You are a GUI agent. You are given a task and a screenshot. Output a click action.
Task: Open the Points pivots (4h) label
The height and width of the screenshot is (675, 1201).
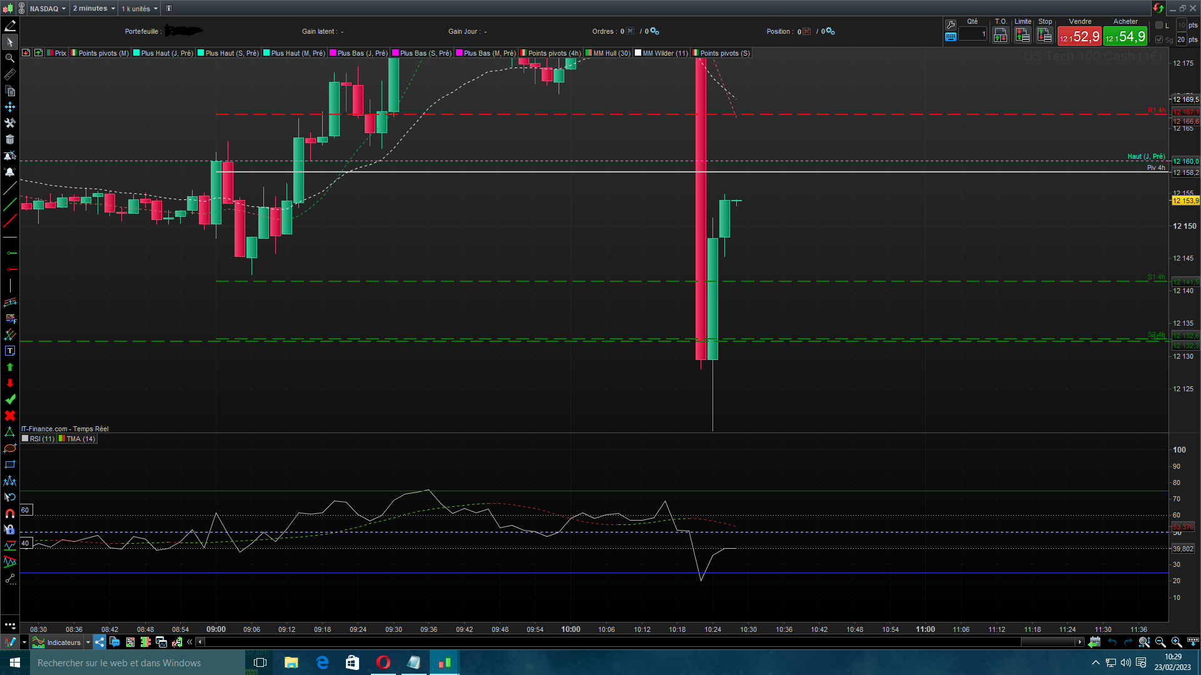tap(554, 53)
